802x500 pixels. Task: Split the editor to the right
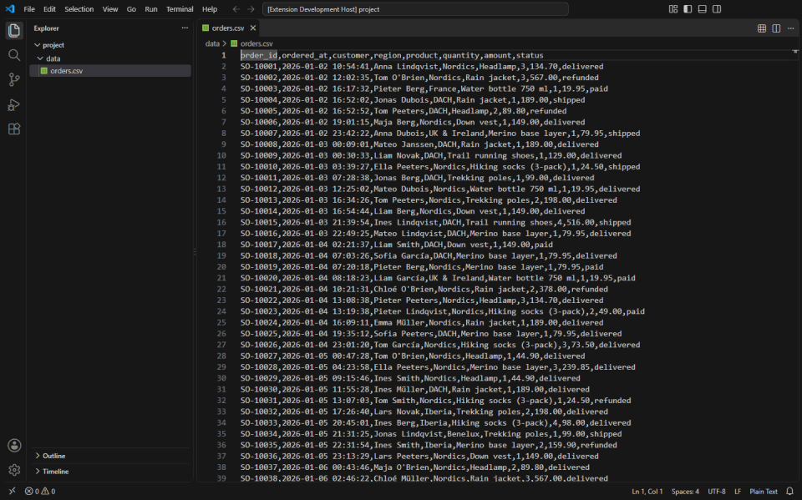coord(776,28)
